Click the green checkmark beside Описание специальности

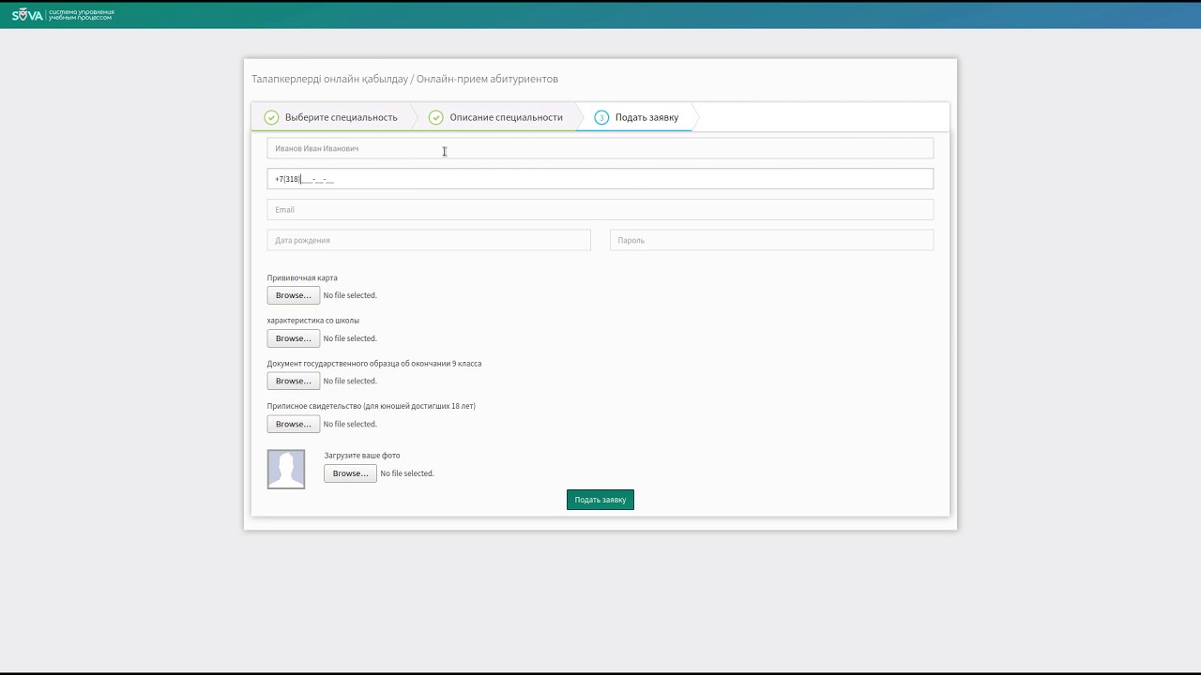(435, 117)
